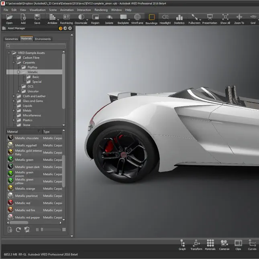Expand the Cloth and Leather folder

pyautogui.click(x=14, y=96)
